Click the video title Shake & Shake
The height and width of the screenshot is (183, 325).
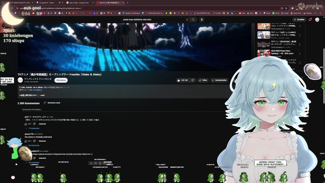pyautogui.click(x=60, y=74)
